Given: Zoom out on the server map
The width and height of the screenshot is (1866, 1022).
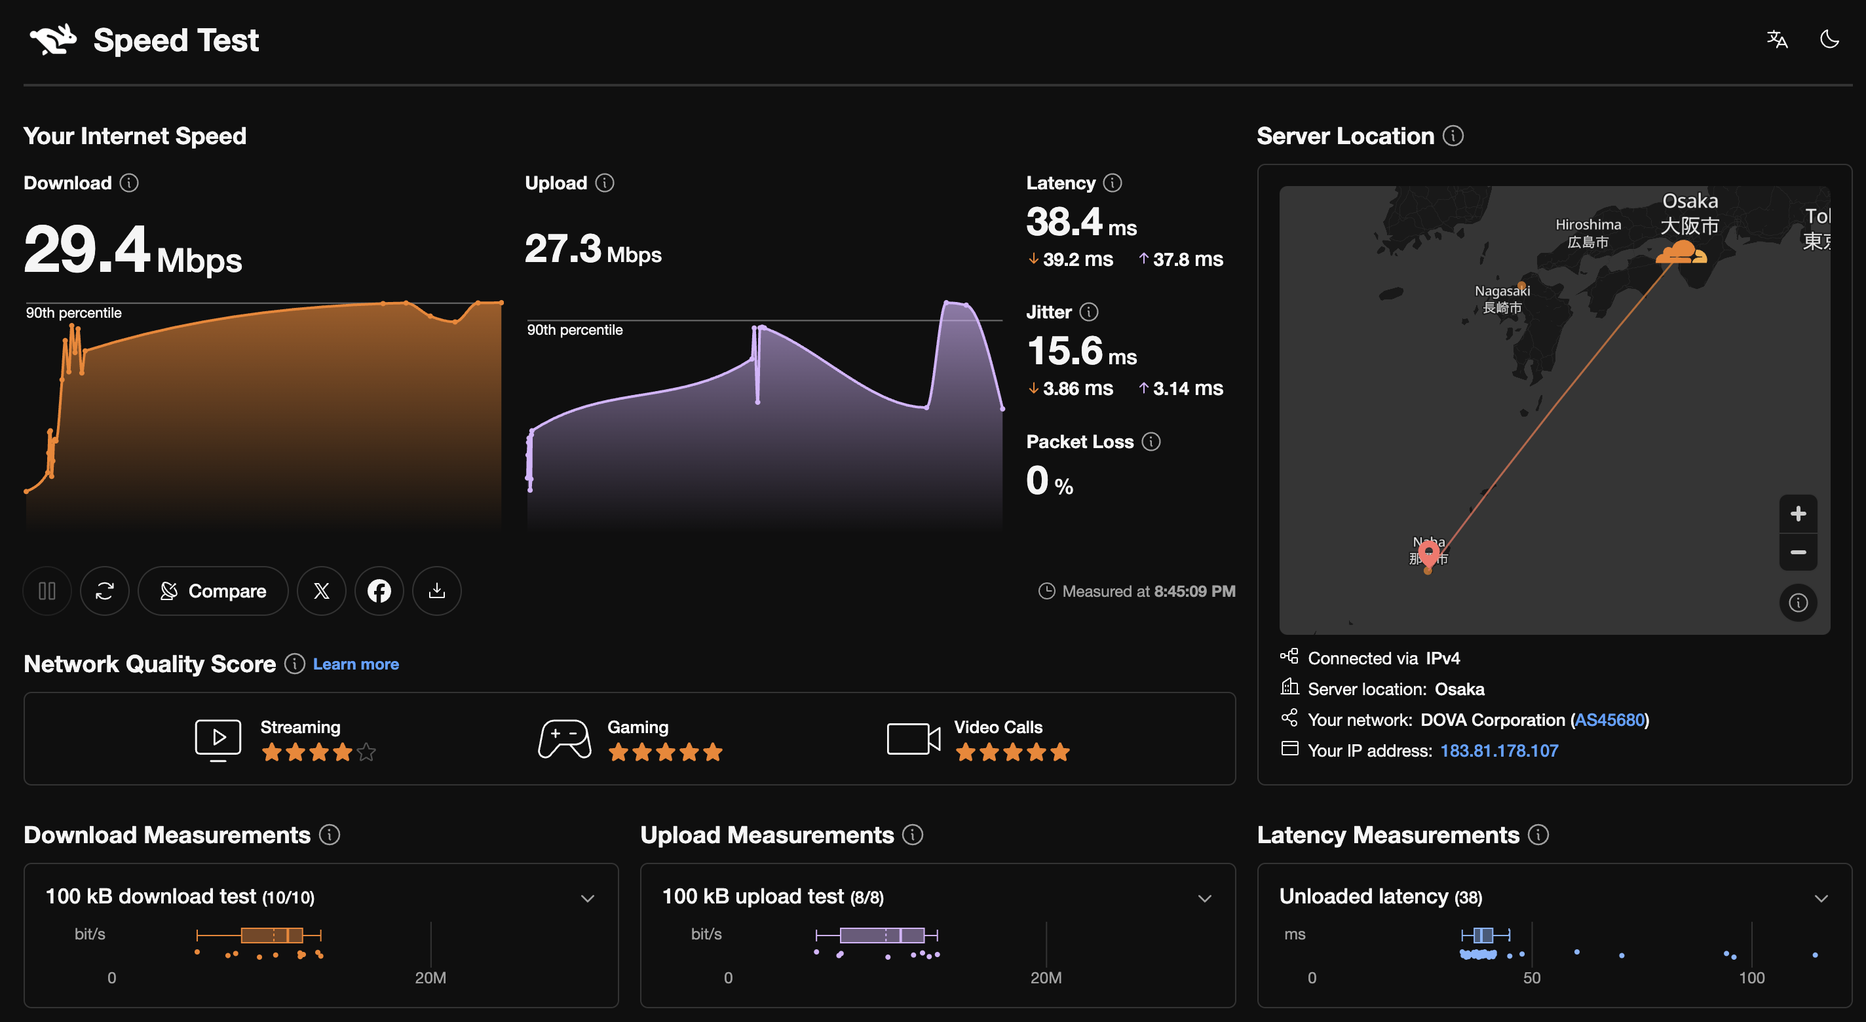Looking at the screenshot, I should point(1798,552).
